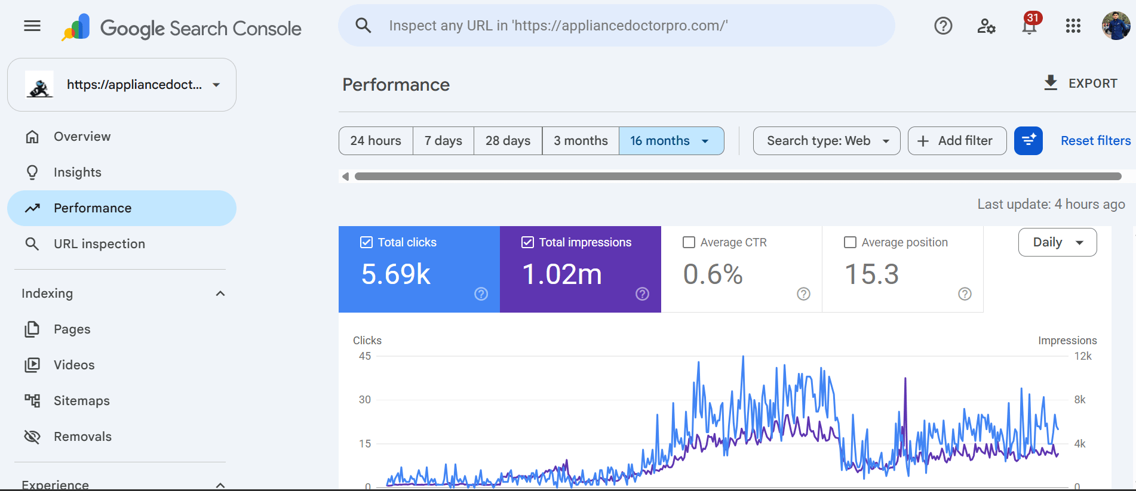Collapse the Experience section chevron

point(220,484)
